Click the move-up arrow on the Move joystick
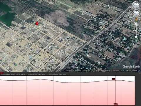 (x=136, y=12)
